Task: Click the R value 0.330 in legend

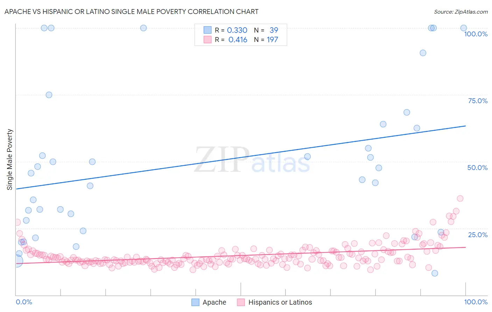Action: click(237, 30)
